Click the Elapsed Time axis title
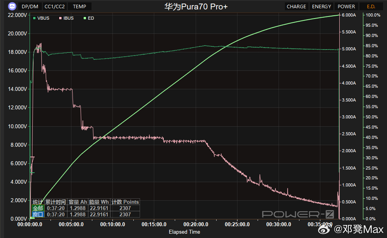Screen dimensions: 387x238 point(184,232)
